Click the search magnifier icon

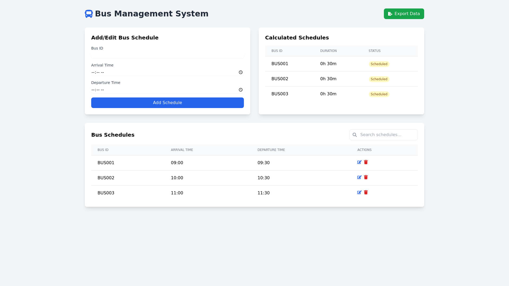tap(354, 135)
